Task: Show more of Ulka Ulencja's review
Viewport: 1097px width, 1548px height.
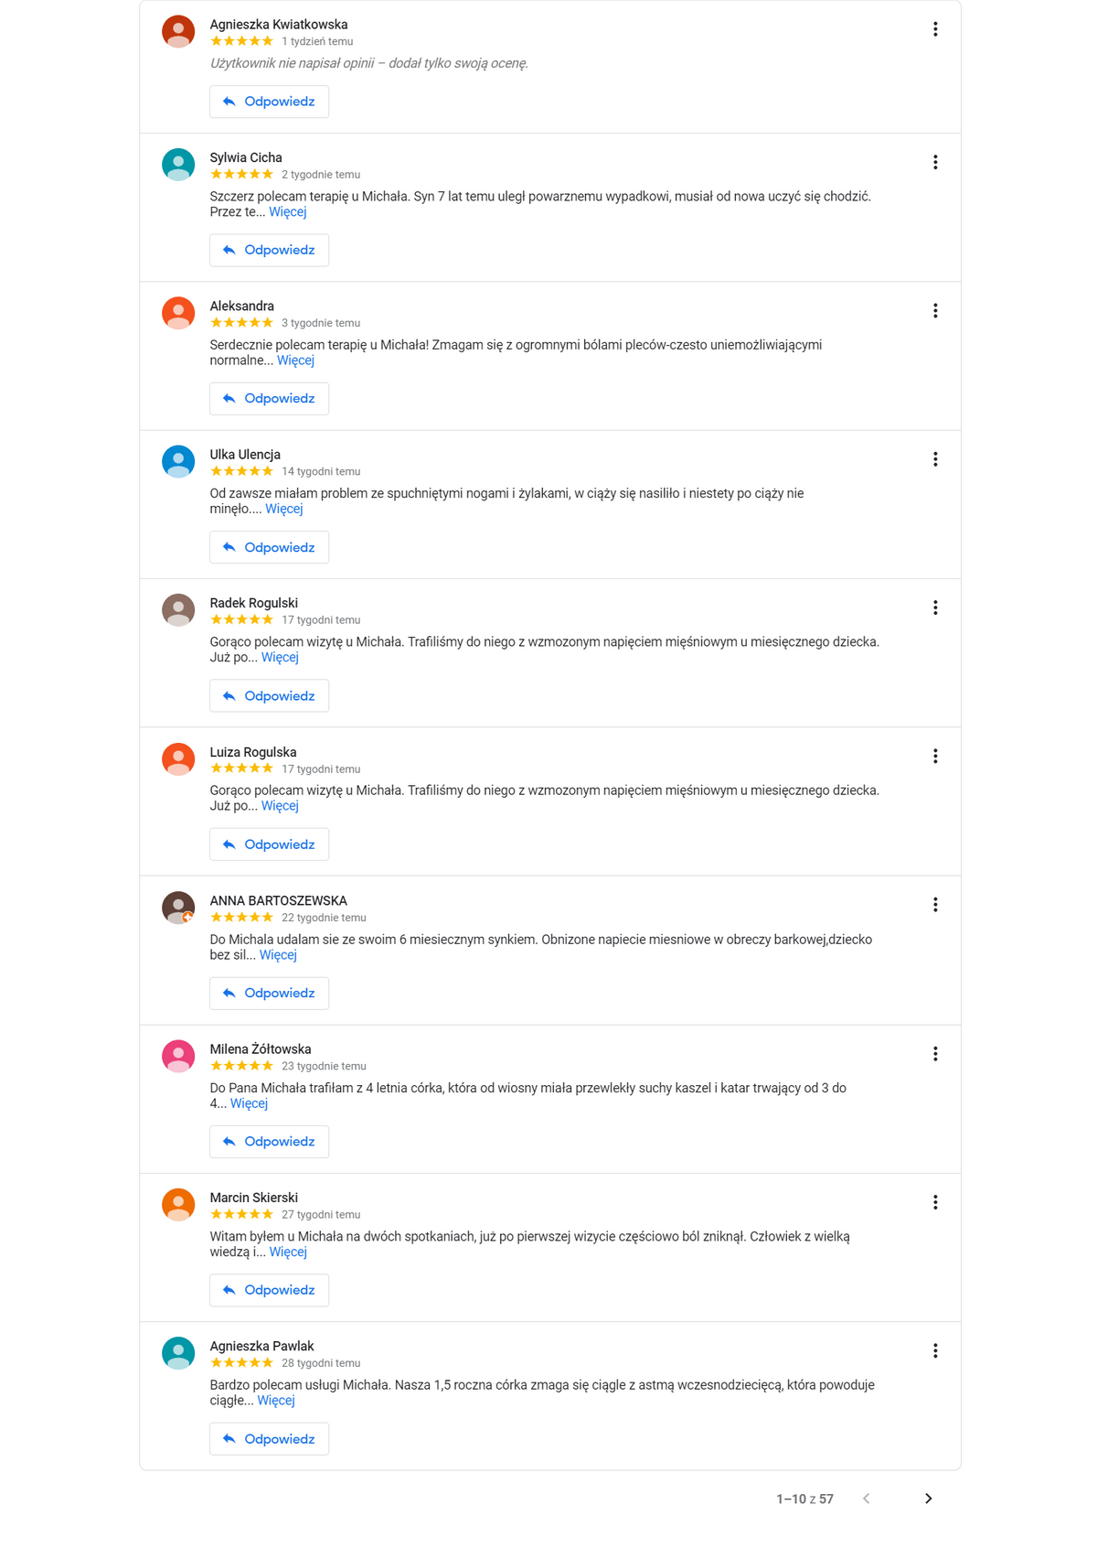Action: (x=283, y=509)
